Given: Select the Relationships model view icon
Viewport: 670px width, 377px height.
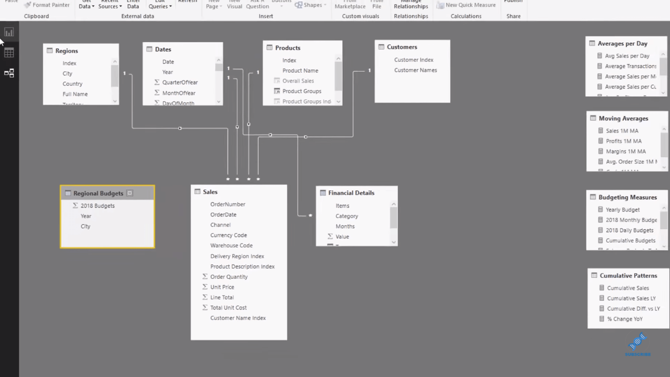Looking at the screenshot, I should coord(9,73).
